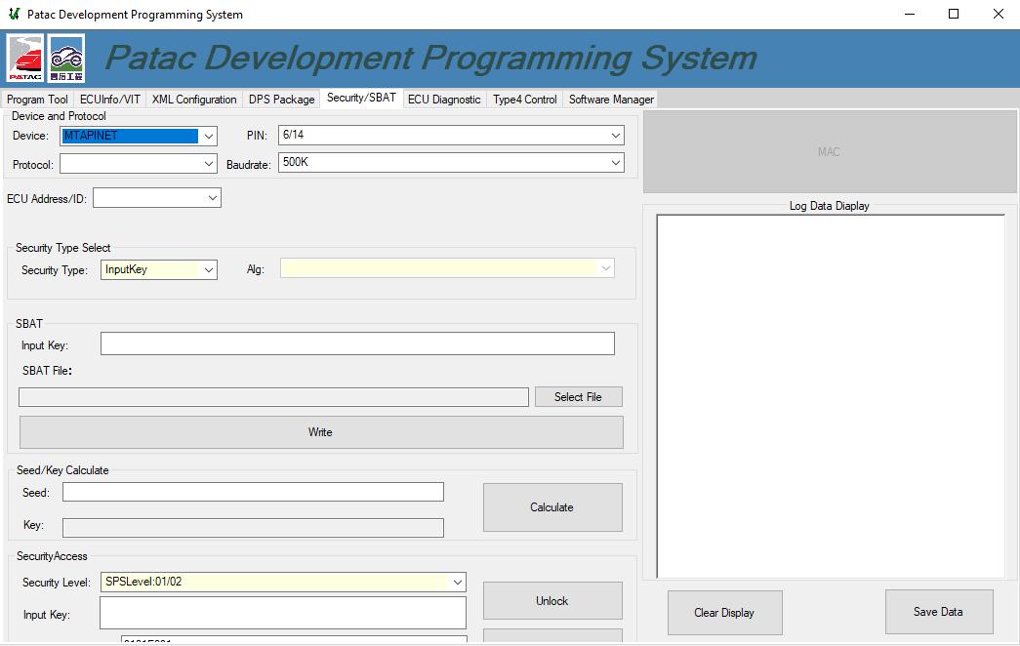Click inside the SBAT Input Key field

357,343
